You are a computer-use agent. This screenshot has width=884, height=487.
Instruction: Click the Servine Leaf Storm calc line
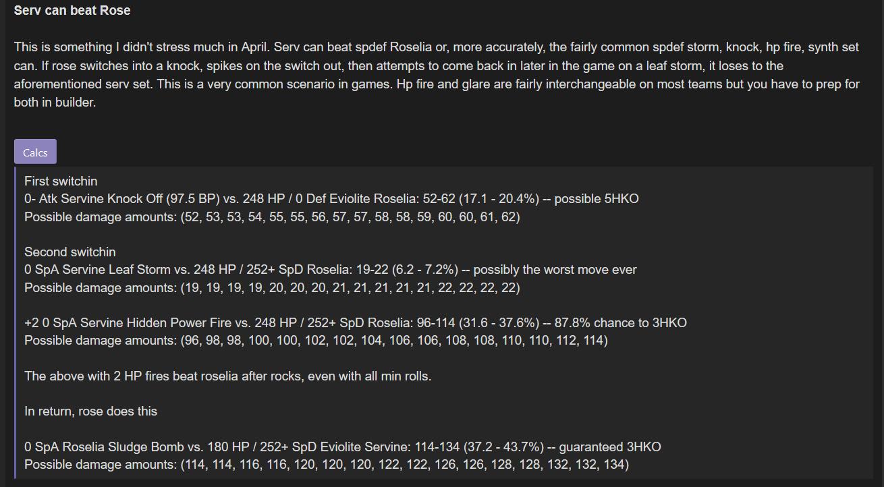tap(331, 270)
